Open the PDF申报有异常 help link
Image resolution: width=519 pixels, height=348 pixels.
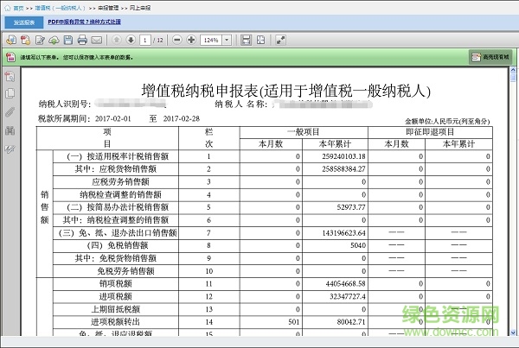tap(84, 22)
